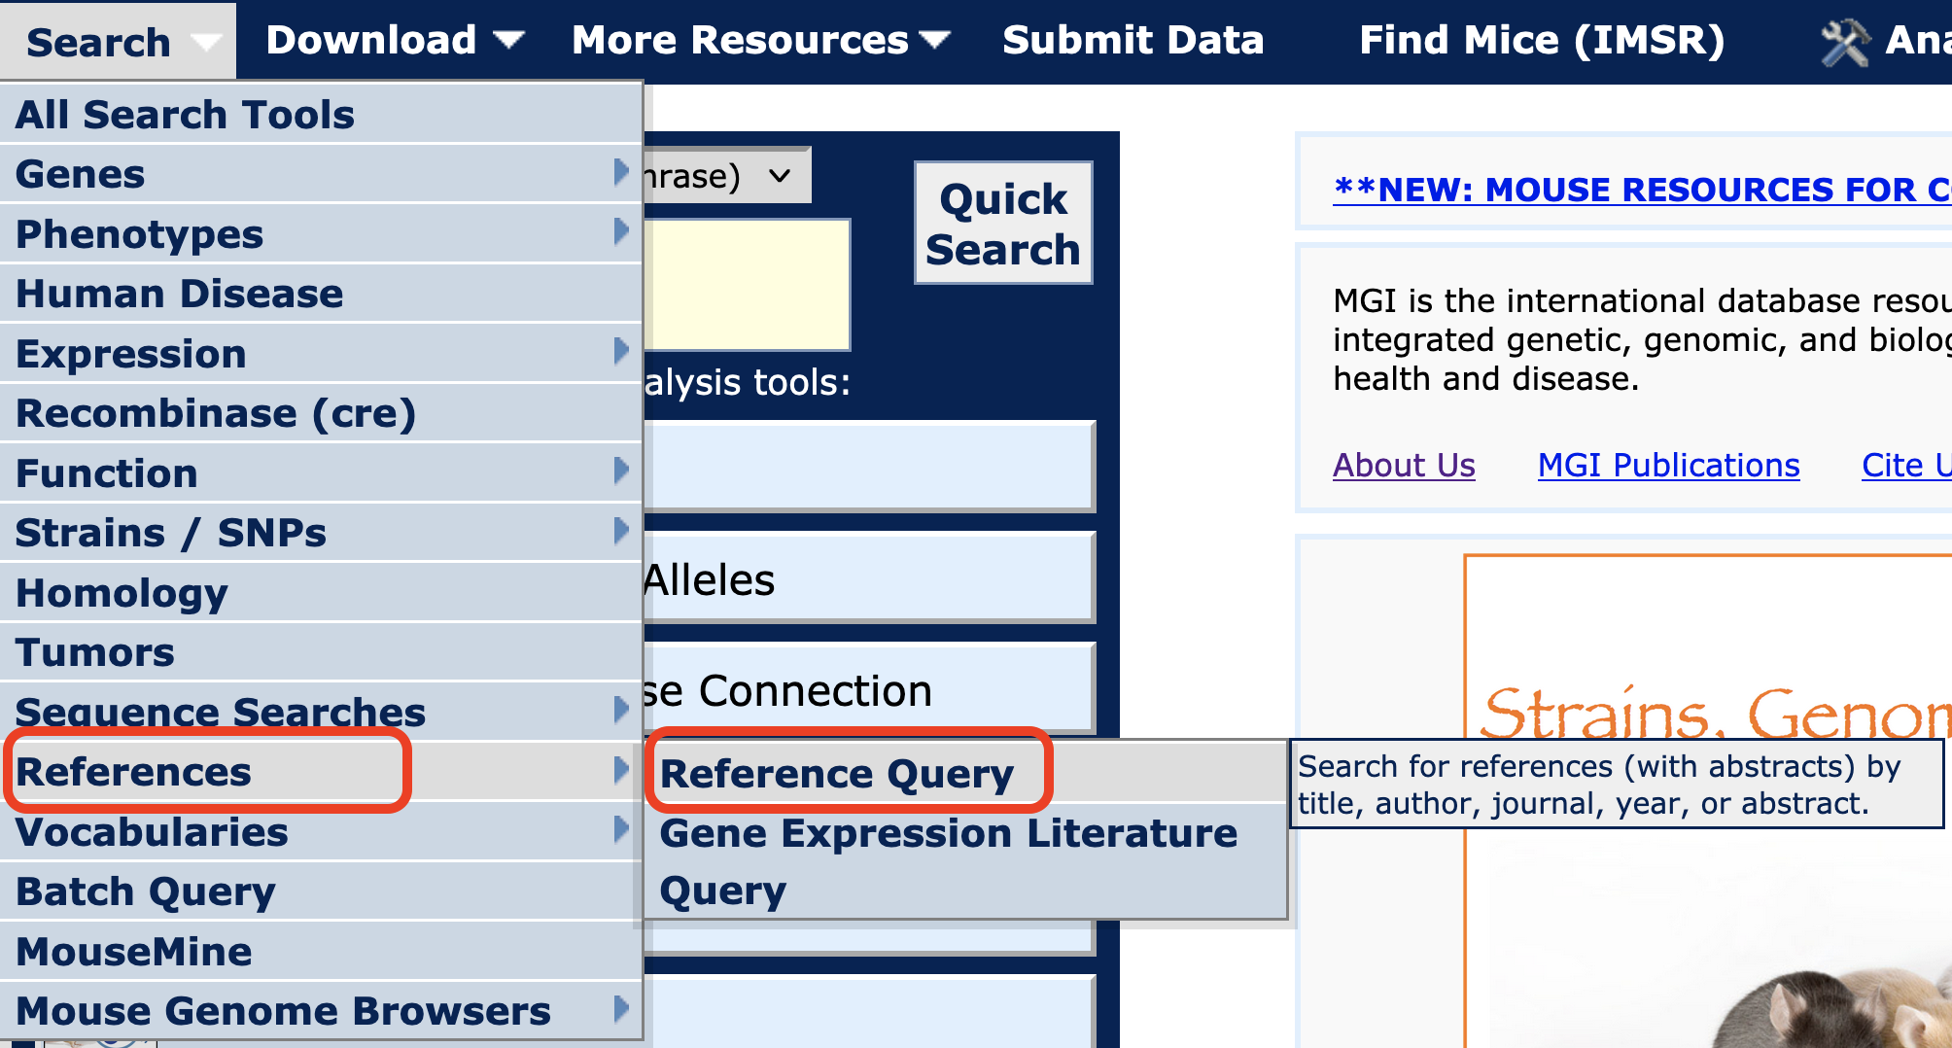This screenshot has width=1952, height=1048.
Task: Open Human Disease menu entry
Action: [180, 294]
